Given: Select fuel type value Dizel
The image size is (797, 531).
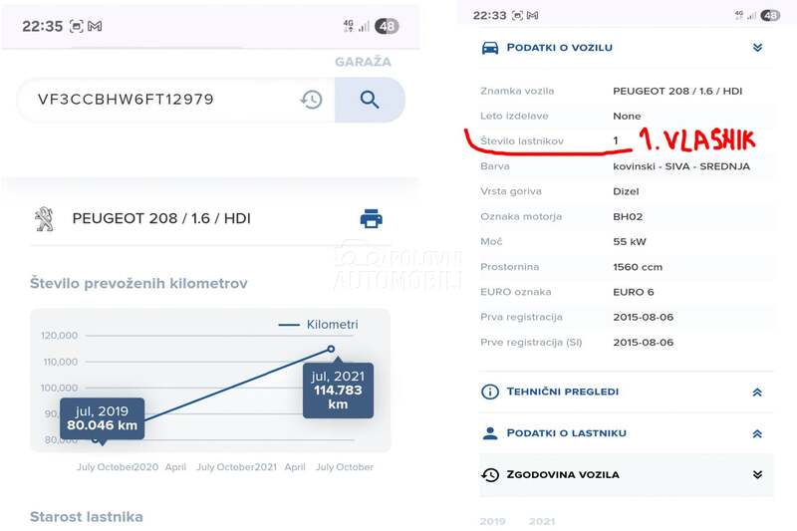Looking at the screenshot, I should 626,191.
